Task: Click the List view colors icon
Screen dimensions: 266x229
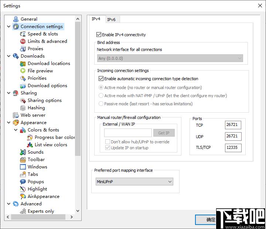Action: click(x=30, y=145)
